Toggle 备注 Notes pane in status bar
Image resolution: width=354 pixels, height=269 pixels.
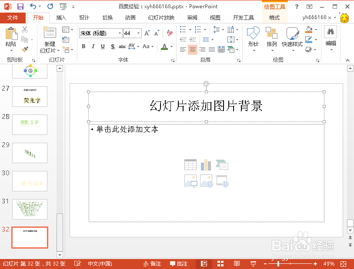click(x=152, y=264)
